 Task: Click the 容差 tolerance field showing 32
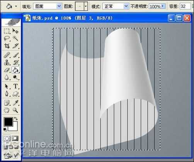[x=185, y=6]
